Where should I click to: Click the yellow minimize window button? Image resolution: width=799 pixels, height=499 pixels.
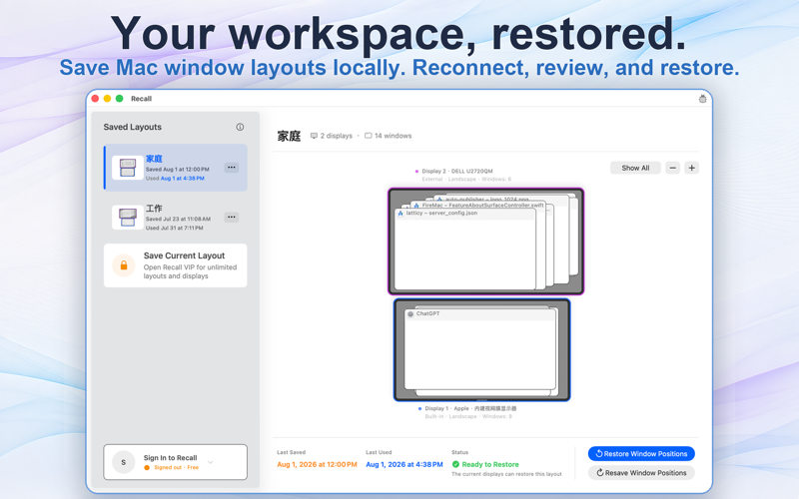[107, 98]
